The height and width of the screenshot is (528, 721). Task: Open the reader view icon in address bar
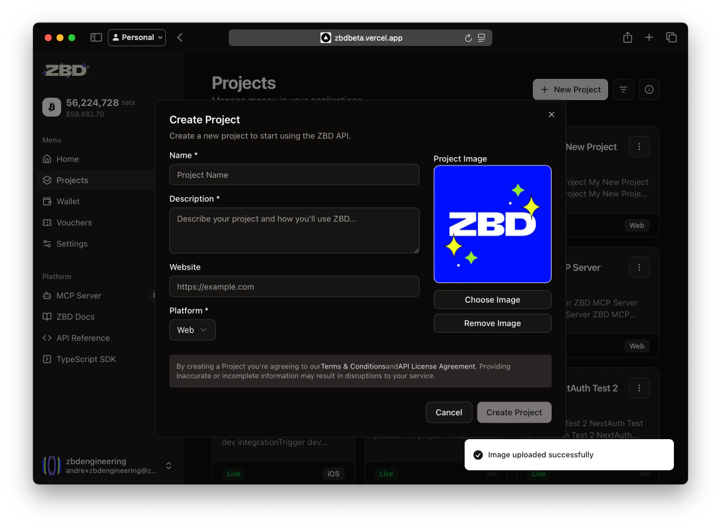click(482, 38)
